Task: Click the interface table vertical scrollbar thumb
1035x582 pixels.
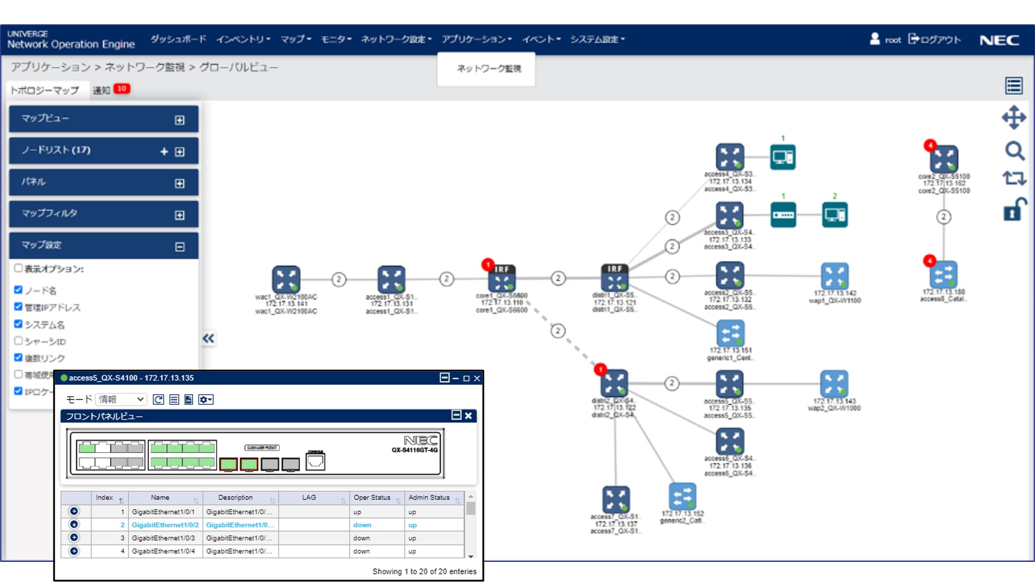Action: click(x=471, y=509)
